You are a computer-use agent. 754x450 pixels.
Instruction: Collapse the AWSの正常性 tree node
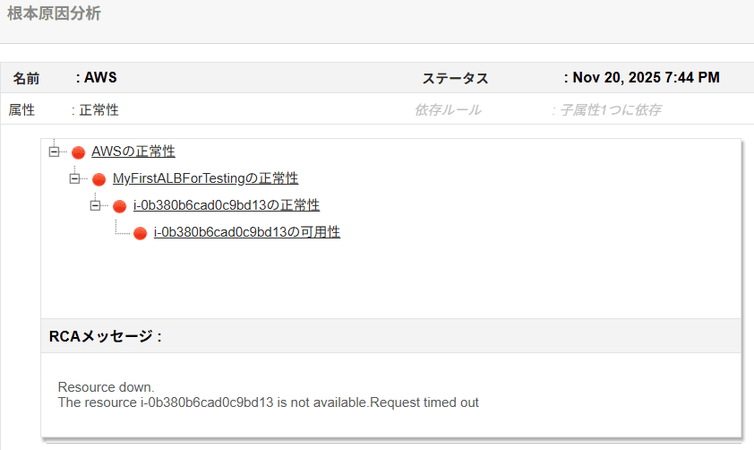pos(54,152)
